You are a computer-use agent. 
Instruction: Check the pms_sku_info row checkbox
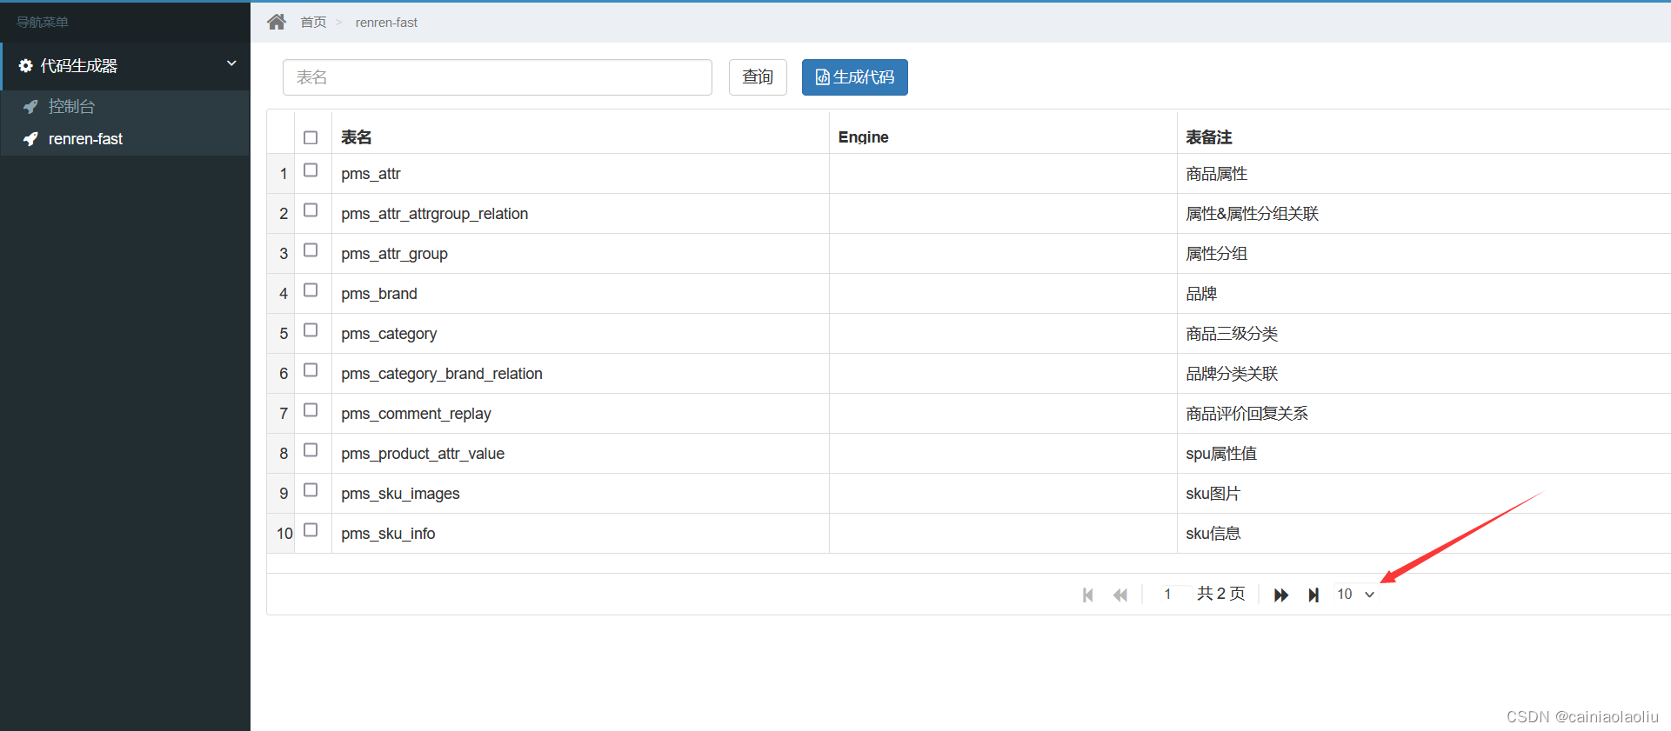click(x=311, y=530)
